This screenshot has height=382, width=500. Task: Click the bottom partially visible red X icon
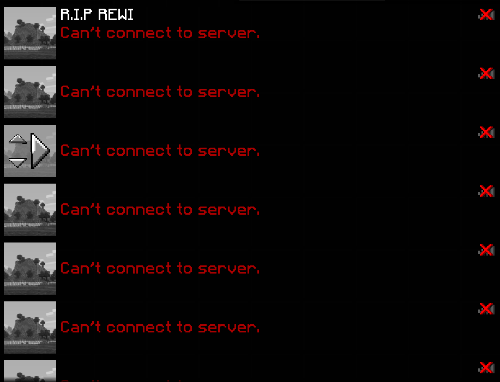coord(486,368)
